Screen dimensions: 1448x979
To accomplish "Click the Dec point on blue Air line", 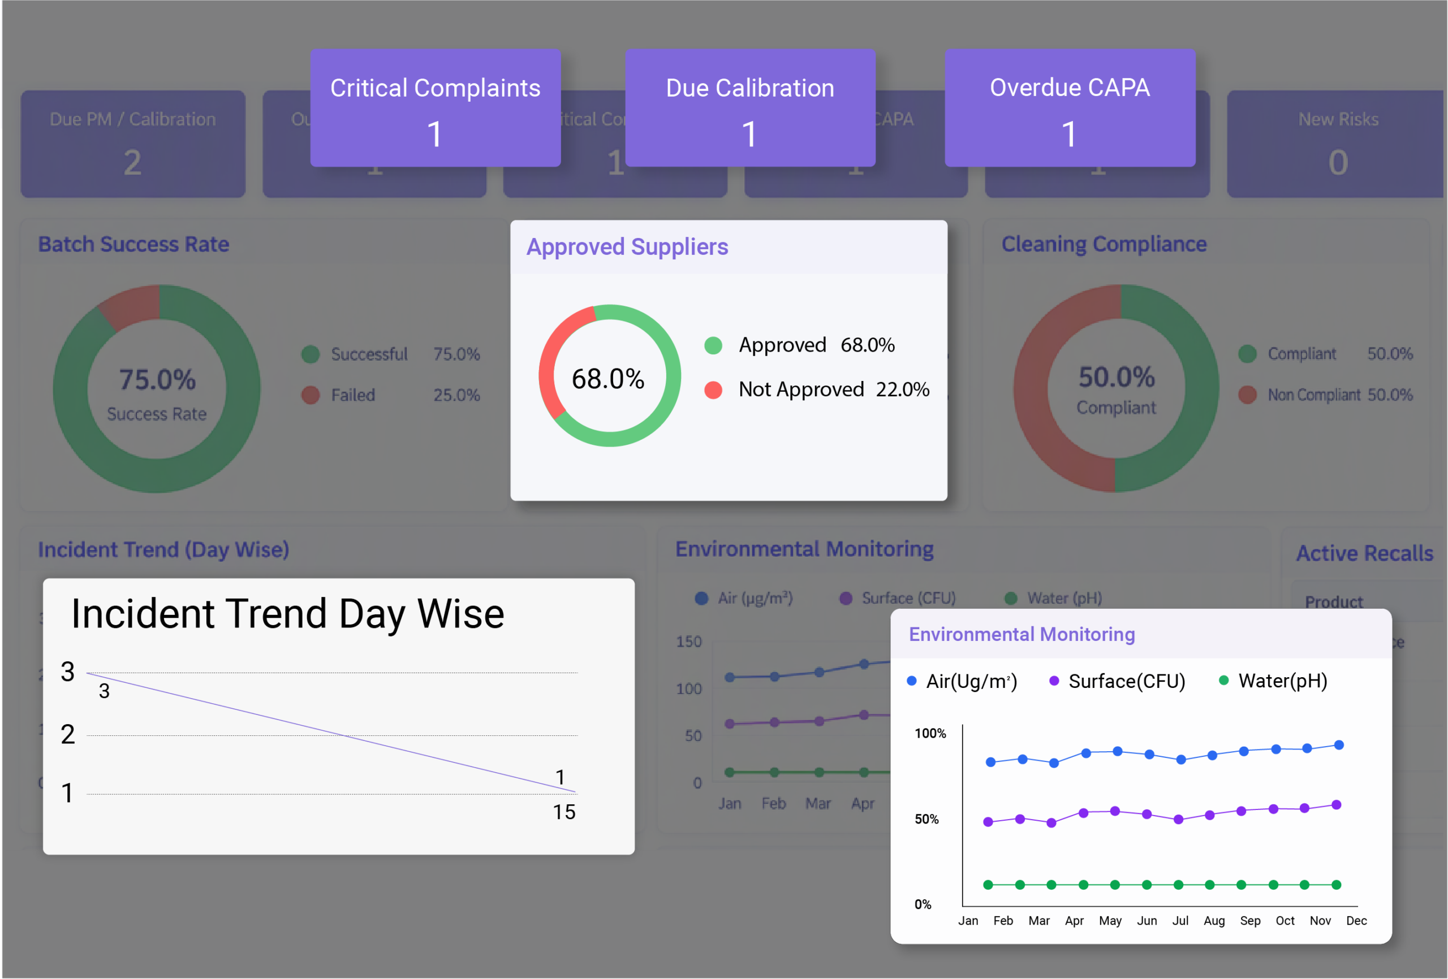I will pyautogui.click(x=1339, y=745).
